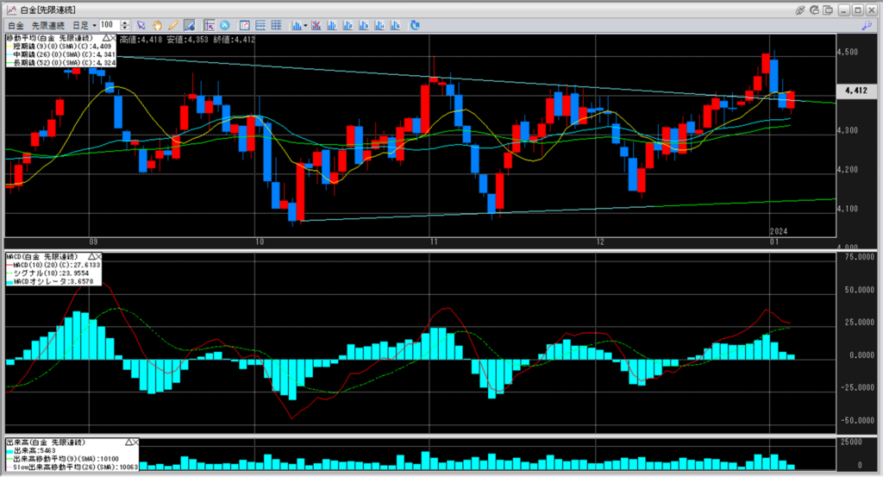883x477 pixels.
Task: Apply chart template 5 icon
Action: (395, 25)
